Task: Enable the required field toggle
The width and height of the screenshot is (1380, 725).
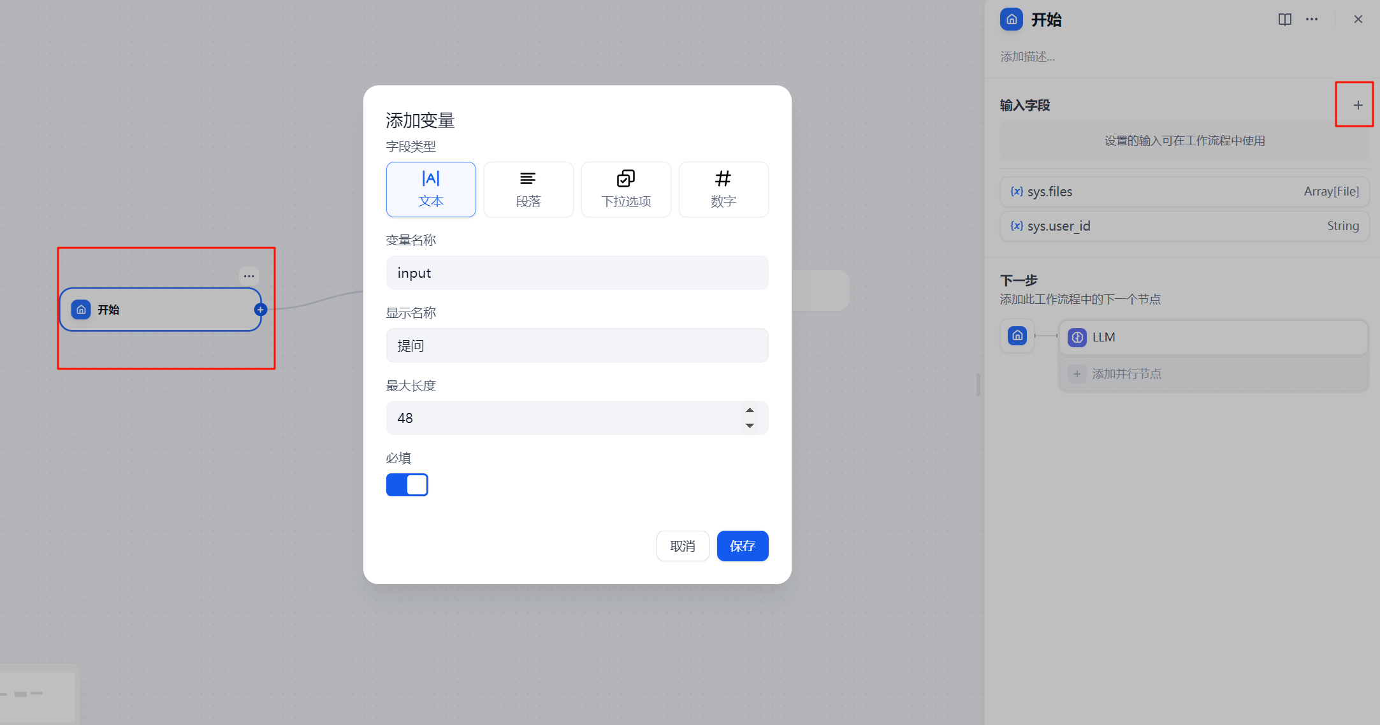Action: pos(407,484)
